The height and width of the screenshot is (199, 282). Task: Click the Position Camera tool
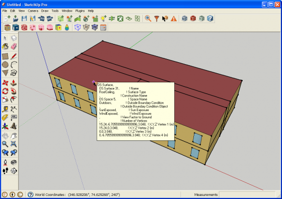[5, 162]
